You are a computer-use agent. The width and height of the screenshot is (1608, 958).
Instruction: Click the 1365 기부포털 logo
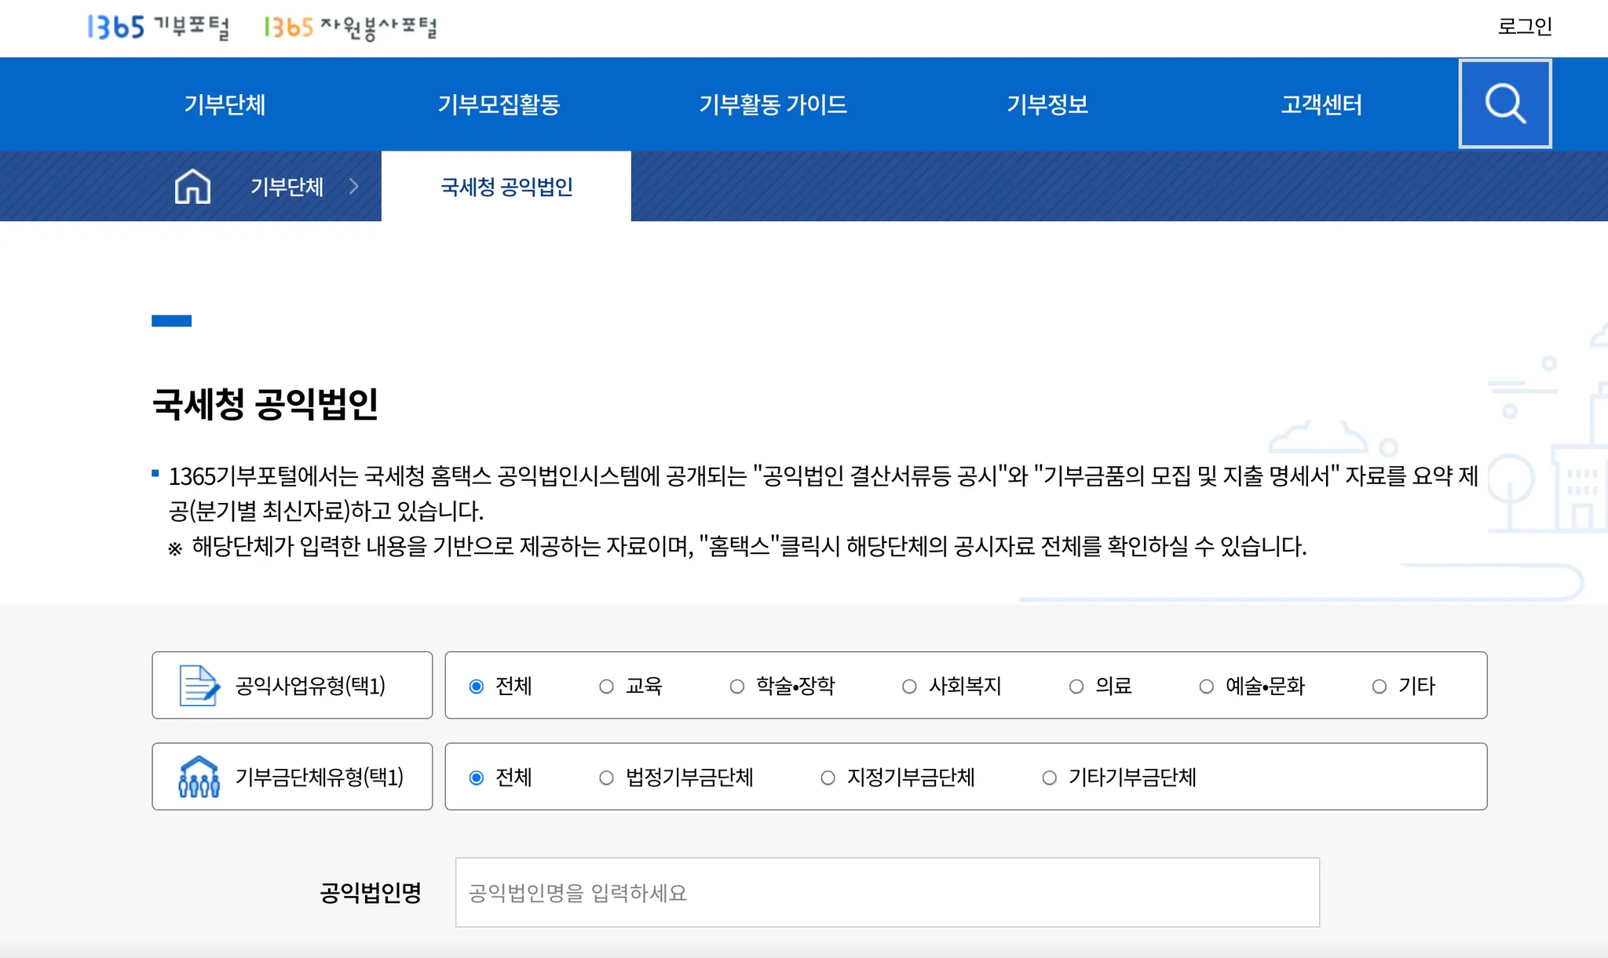(158, 27)
